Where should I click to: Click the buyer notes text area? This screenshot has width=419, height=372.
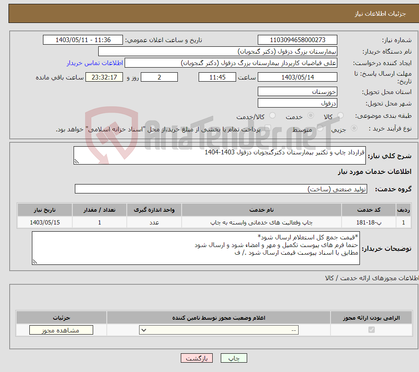(196, 248)
